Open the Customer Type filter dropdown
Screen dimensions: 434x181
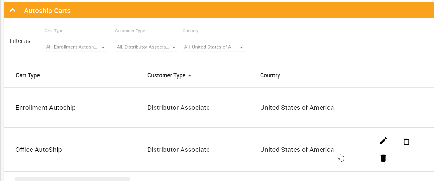pos(147,47)
